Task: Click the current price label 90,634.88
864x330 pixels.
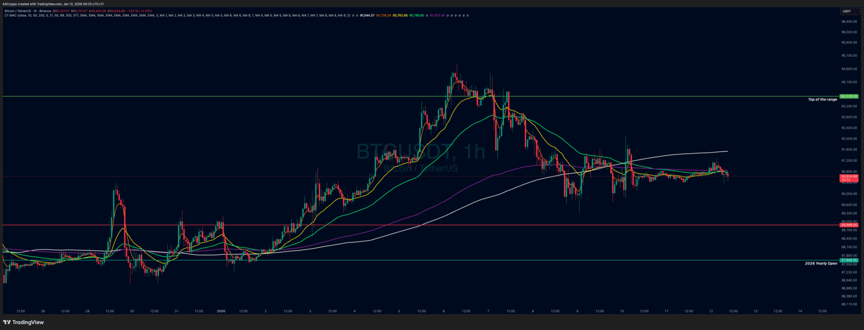Action: [849, 176]
